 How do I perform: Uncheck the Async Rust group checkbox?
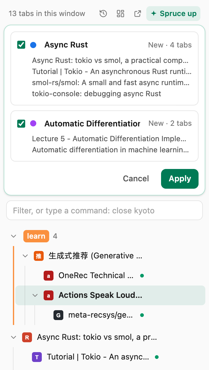21,45
